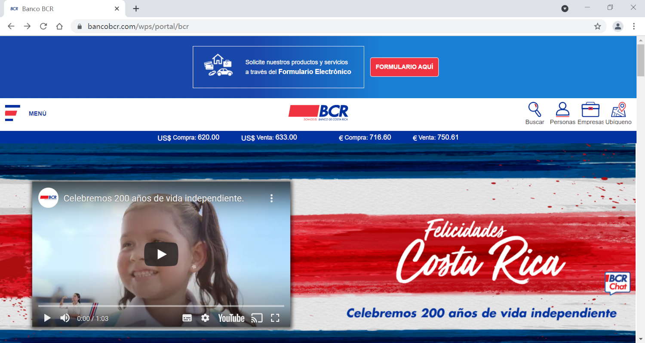Open Chrome's three-dot menu
This screenshot has width=645, height=343.
634,26
